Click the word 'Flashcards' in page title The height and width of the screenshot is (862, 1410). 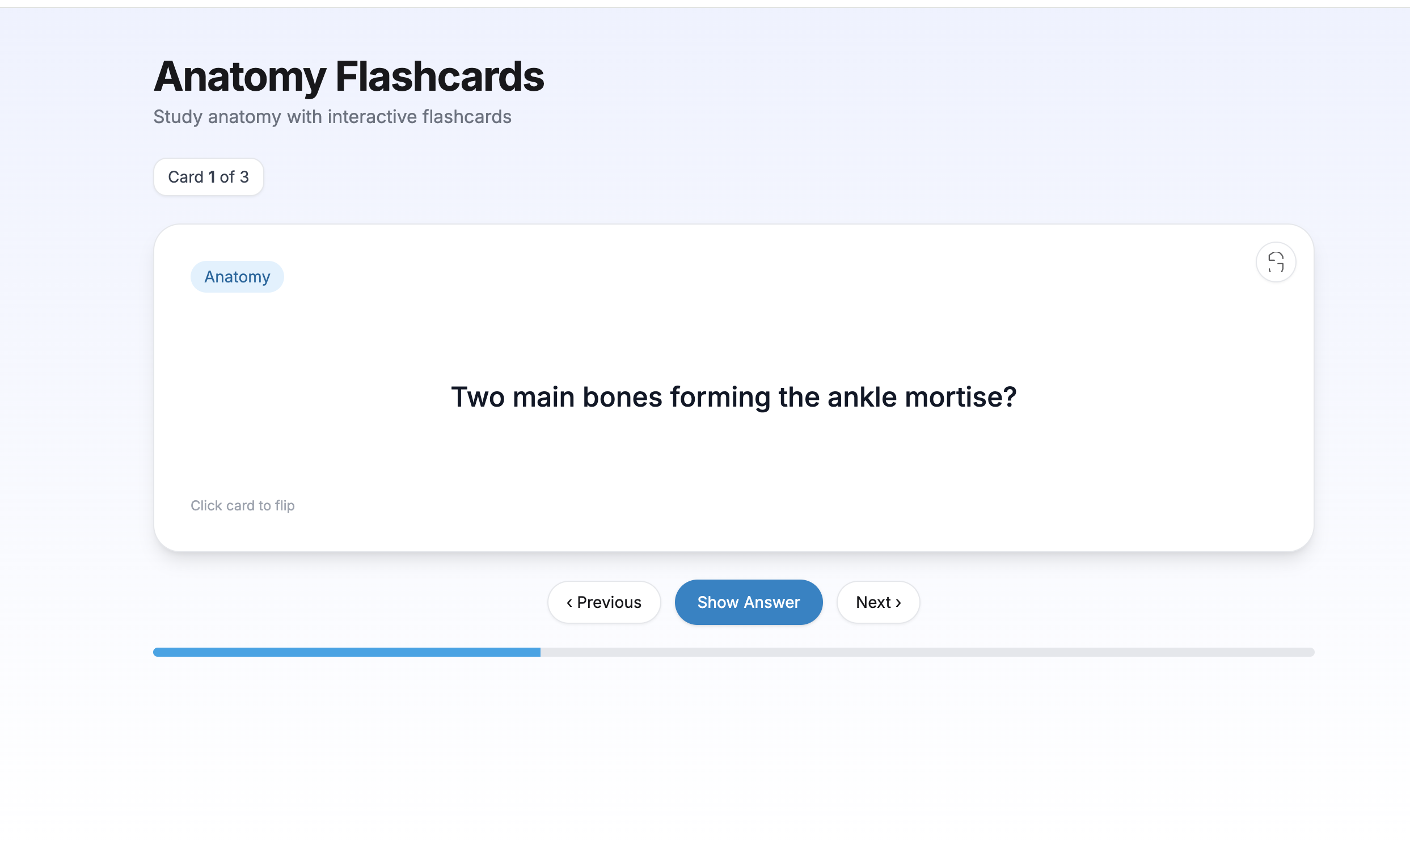click(x=440, y=76)
